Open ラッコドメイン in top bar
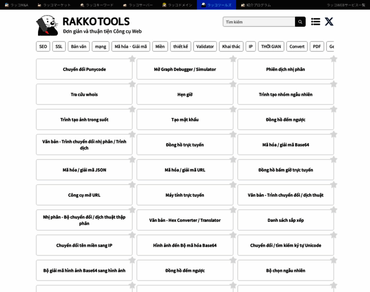Viewport: 370px width, 292px height. (x=177, y=5)
